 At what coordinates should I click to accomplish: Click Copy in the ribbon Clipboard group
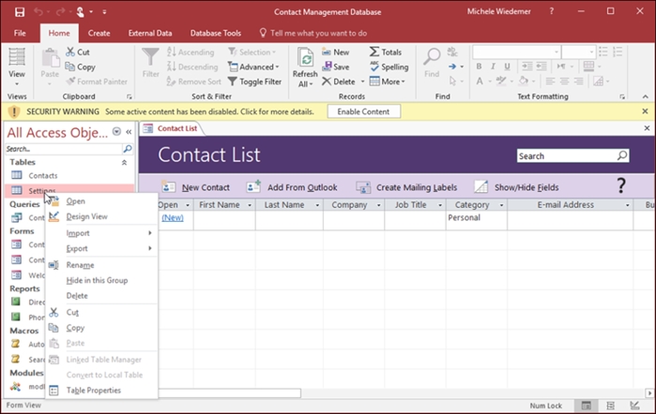tap(81, 67)
